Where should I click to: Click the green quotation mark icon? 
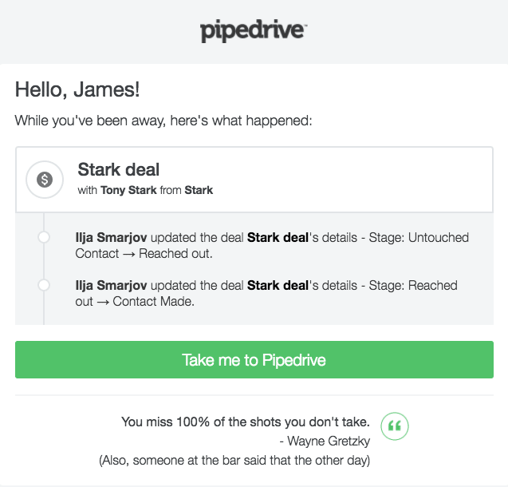(x=394, y=426)
